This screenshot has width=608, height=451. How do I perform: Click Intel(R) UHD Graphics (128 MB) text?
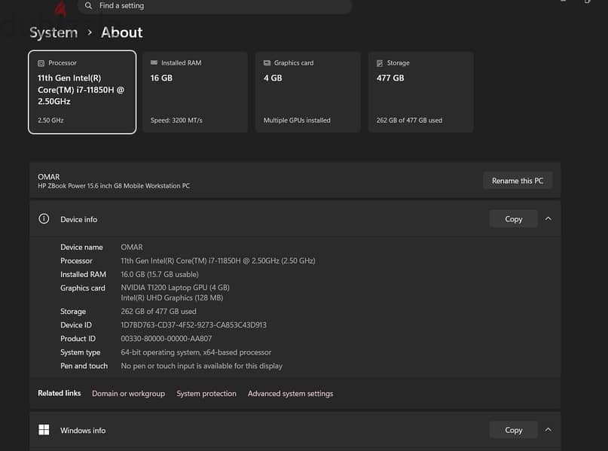pos(172,298)
